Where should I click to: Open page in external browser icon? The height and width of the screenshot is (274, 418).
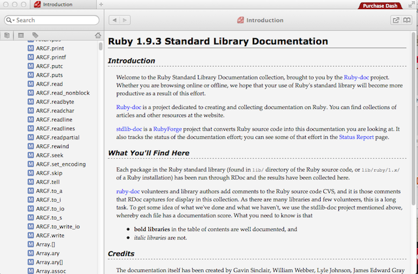(x=395, y=21)
